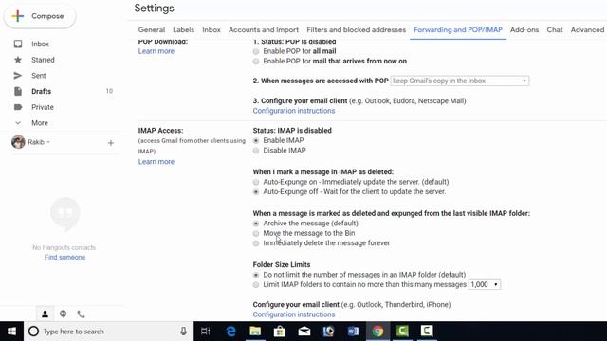
Task: Open Hangouts contacts person icon
Action: [x=45, y=314]
